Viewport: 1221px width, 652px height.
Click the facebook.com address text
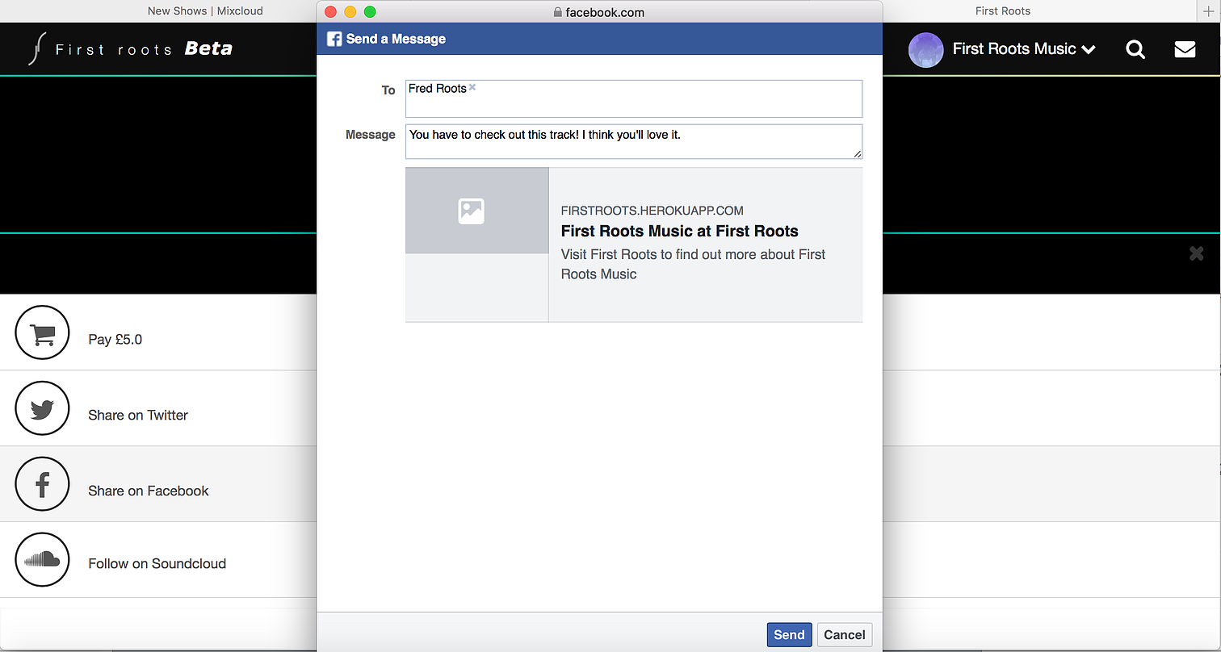tap(605, 12)
